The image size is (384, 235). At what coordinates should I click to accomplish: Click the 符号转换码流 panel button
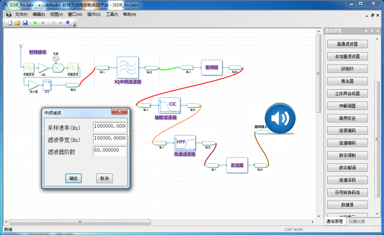point(347,192)
